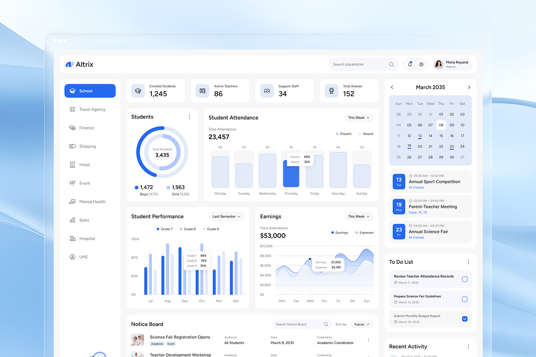Uncheck the Submit Monthly Budget Report task
The image size is (536, 357).
[465, 319]
